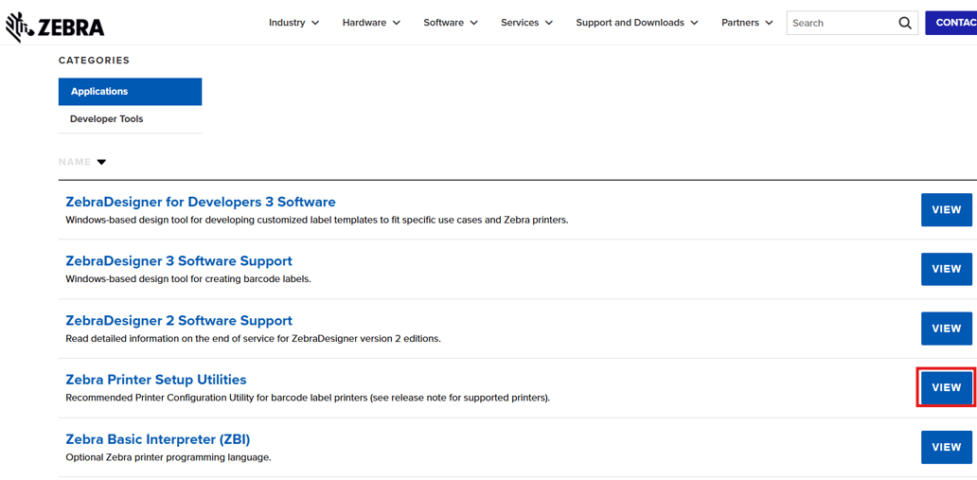Expand the Software navigation menu
977x480 pixels.
(x=450, y=23)
